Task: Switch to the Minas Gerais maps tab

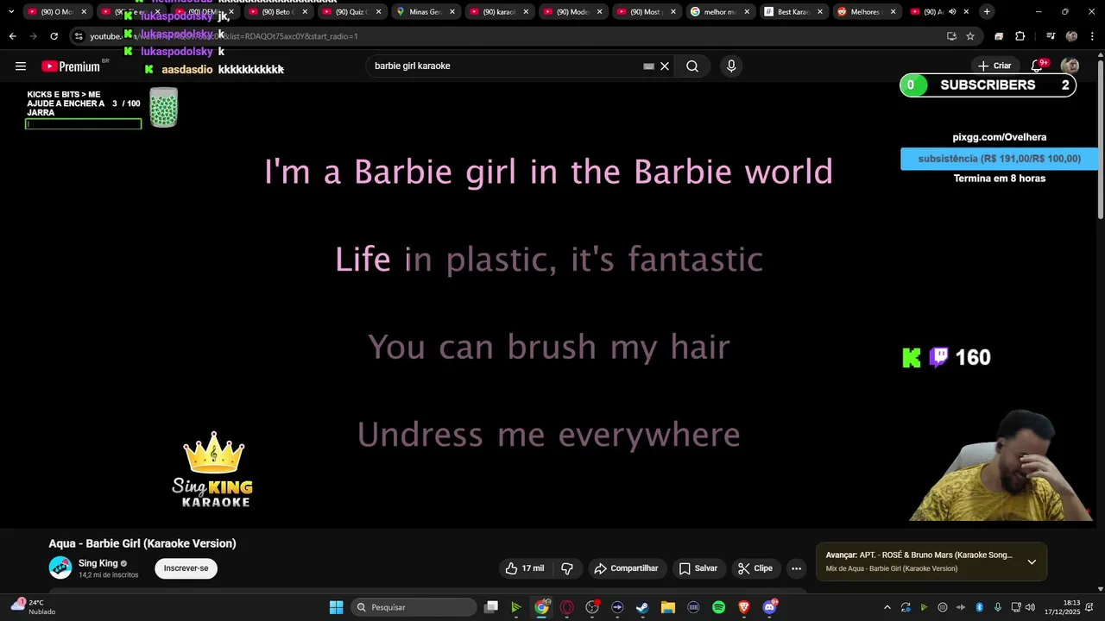Action: [x=426, y=12]
